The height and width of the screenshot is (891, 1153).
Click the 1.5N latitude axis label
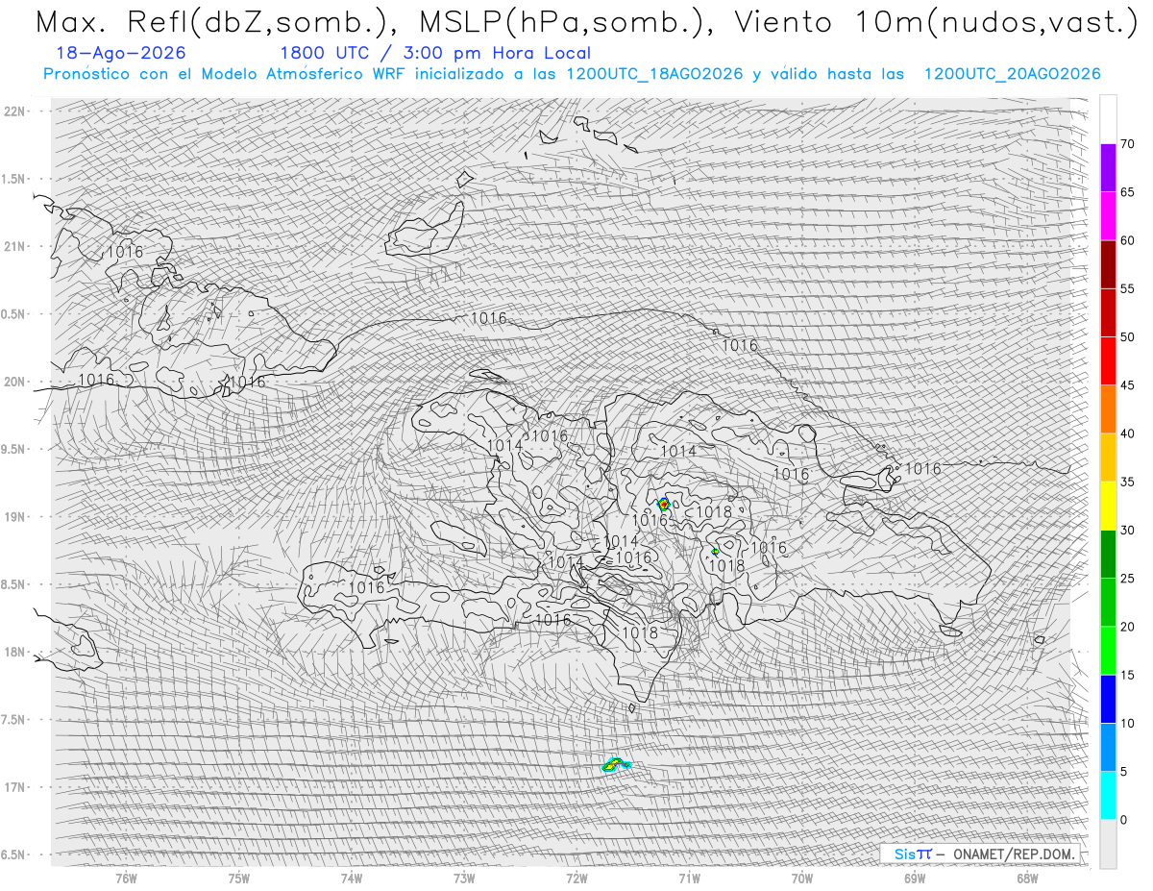point(13,179)
